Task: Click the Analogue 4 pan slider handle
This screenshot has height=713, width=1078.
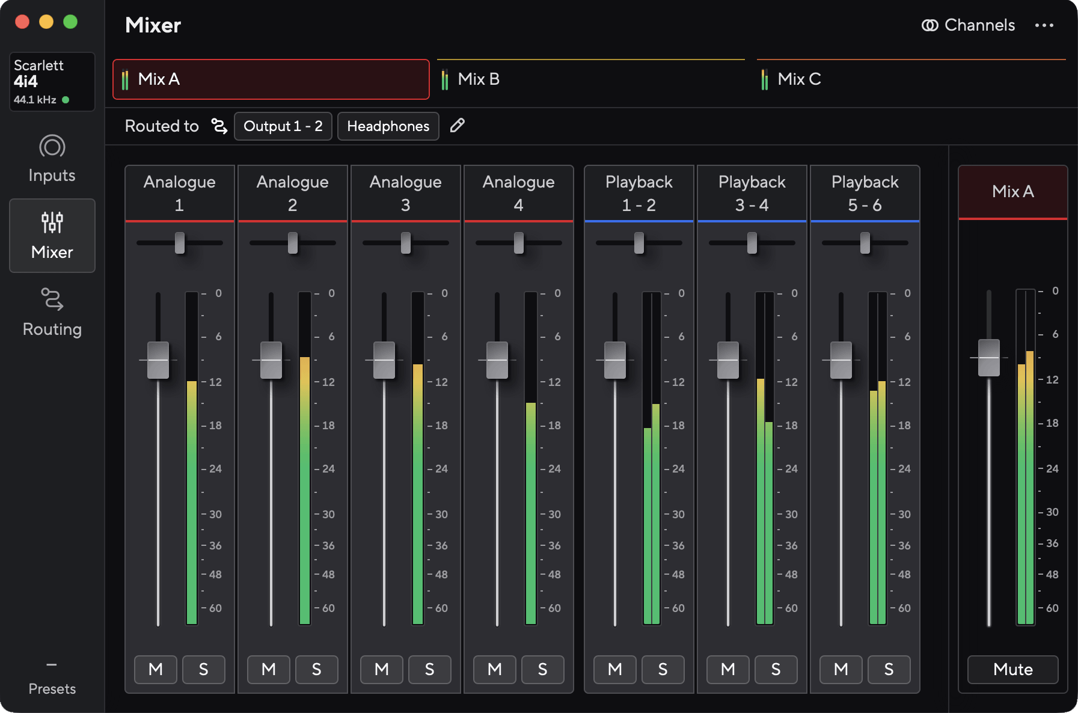Action: tap(519, 243)
